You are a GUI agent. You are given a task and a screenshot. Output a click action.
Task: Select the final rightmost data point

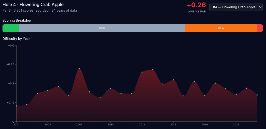coord(257,95)
